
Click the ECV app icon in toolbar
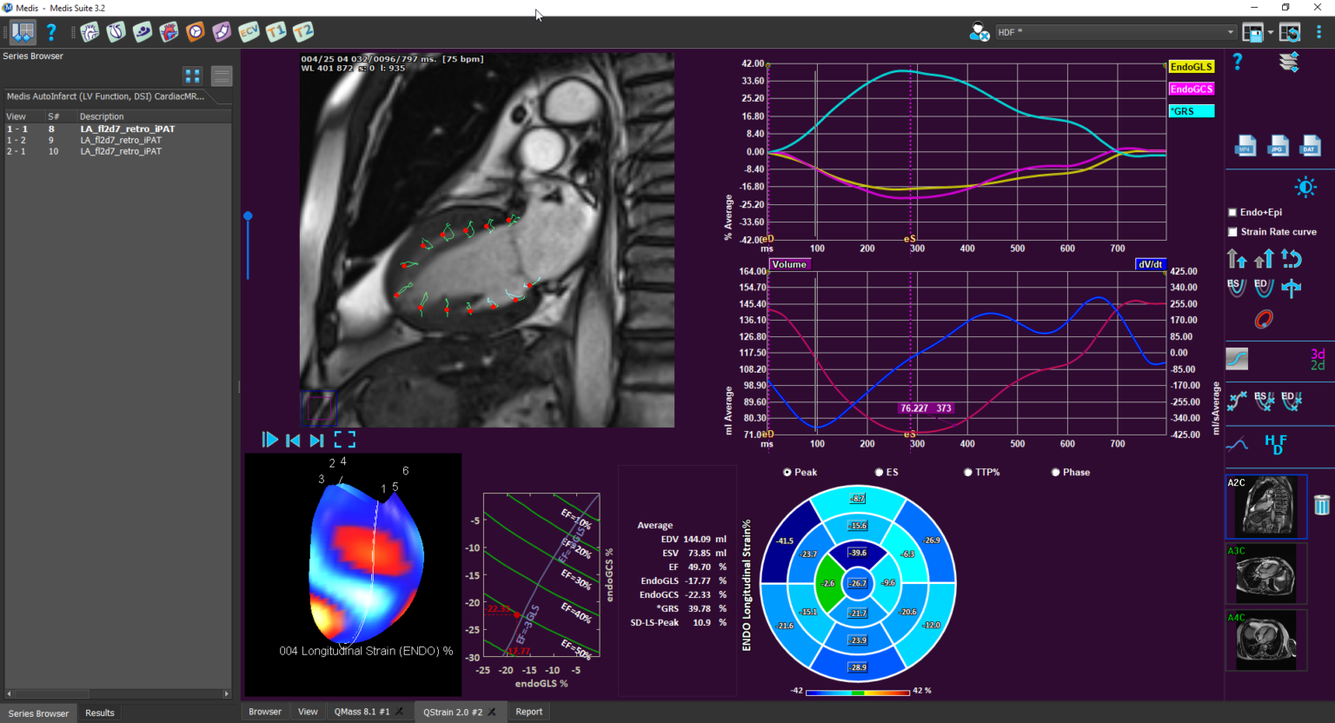[x=249, y=32]
